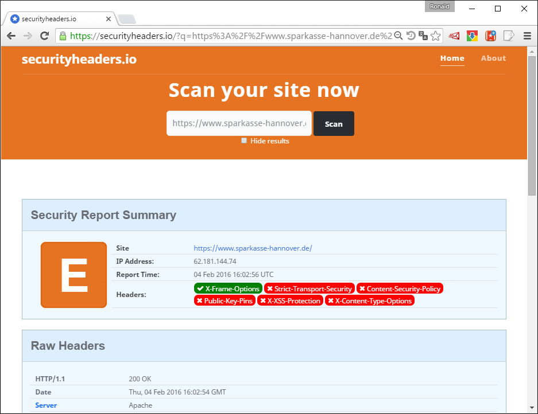Toggle the Hide results checkbox
The image size is (538, 414).
(244, 140)
